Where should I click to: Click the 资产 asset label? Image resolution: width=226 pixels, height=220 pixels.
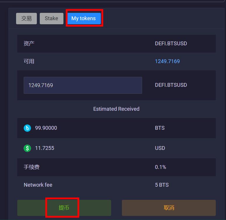29,44
